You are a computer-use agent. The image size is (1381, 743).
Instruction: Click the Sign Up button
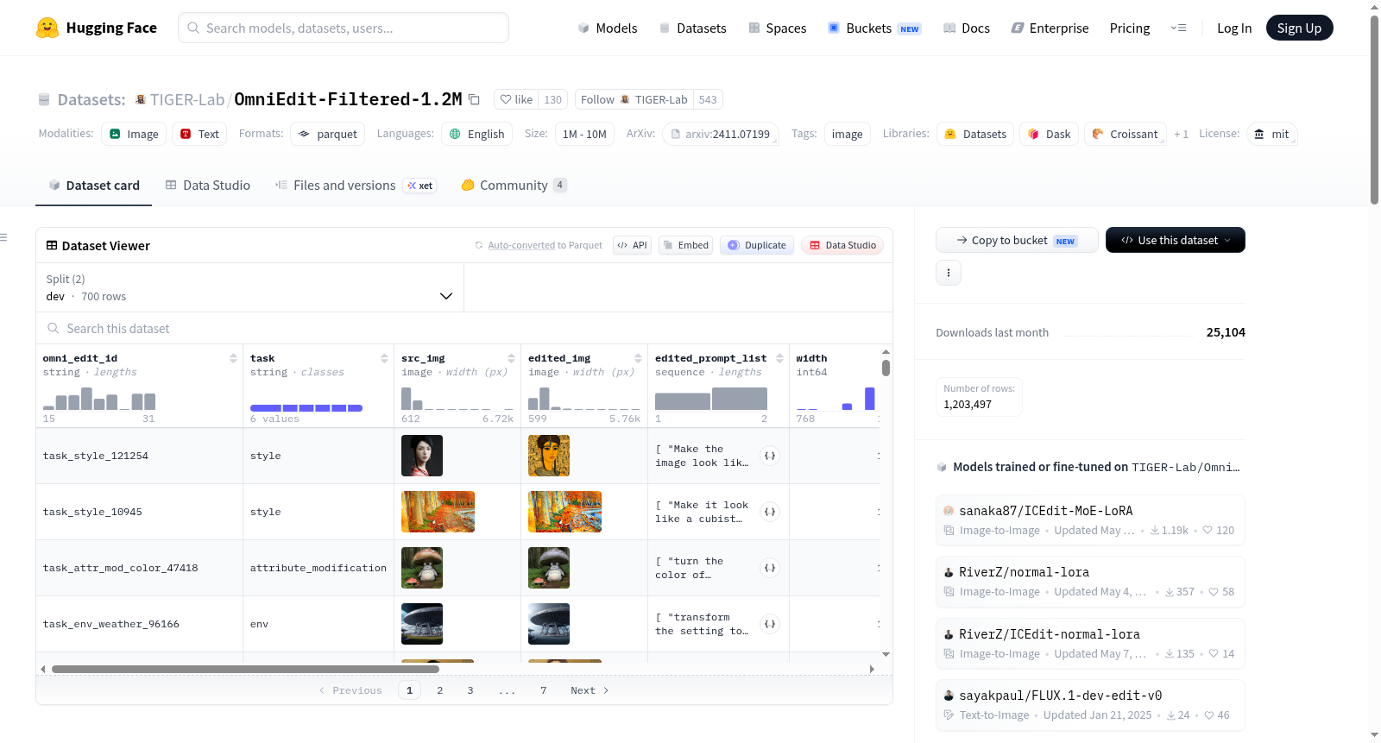click(x=1299, y=28)
